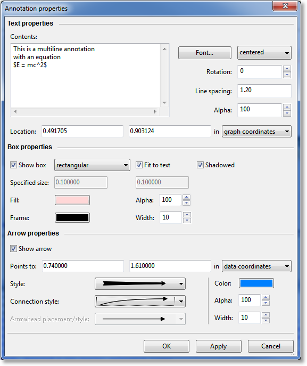Viewport: 307px width, 366px height.
Task: Click the Location y field 0.903124
Action: tap(170, 131)
